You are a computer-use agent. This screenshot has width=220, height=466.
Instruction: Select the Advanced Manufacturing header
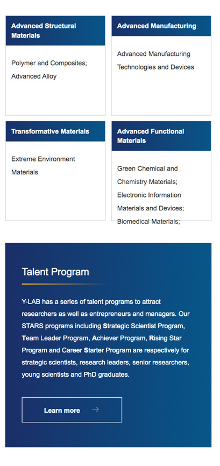161,26
